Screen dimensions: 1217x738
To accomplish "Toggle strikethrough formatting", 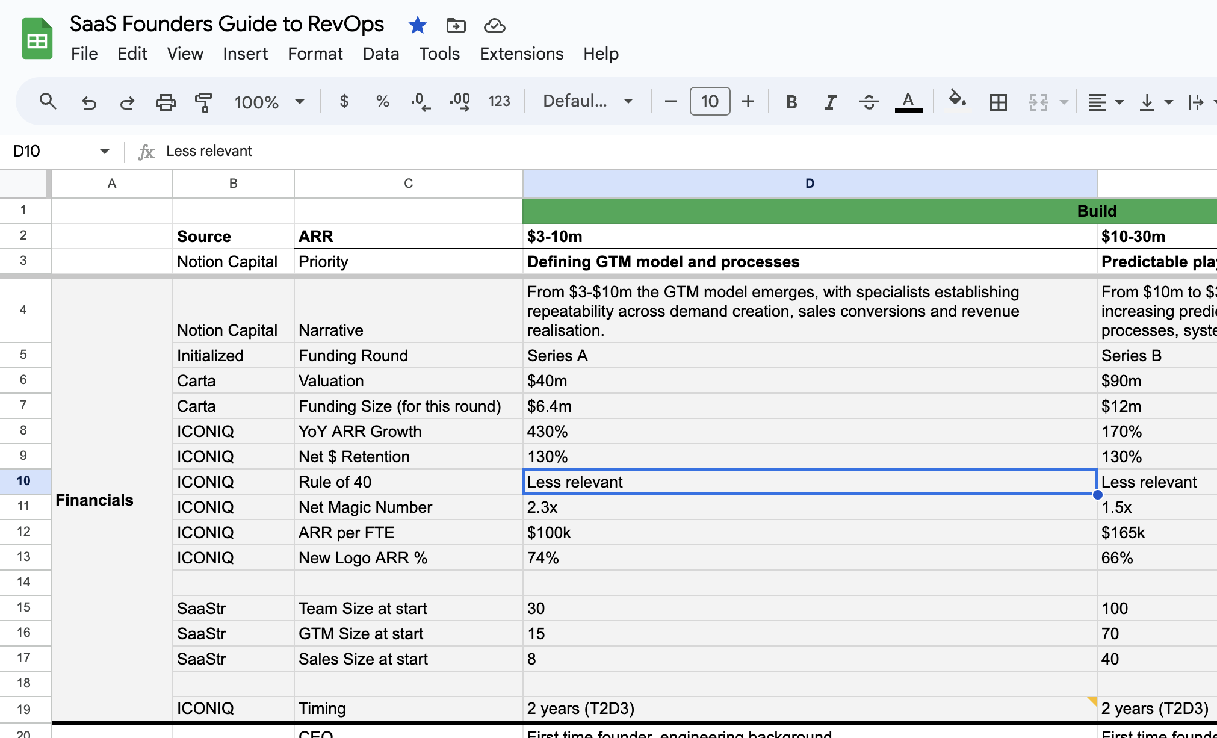I will [x=869, y=102].
